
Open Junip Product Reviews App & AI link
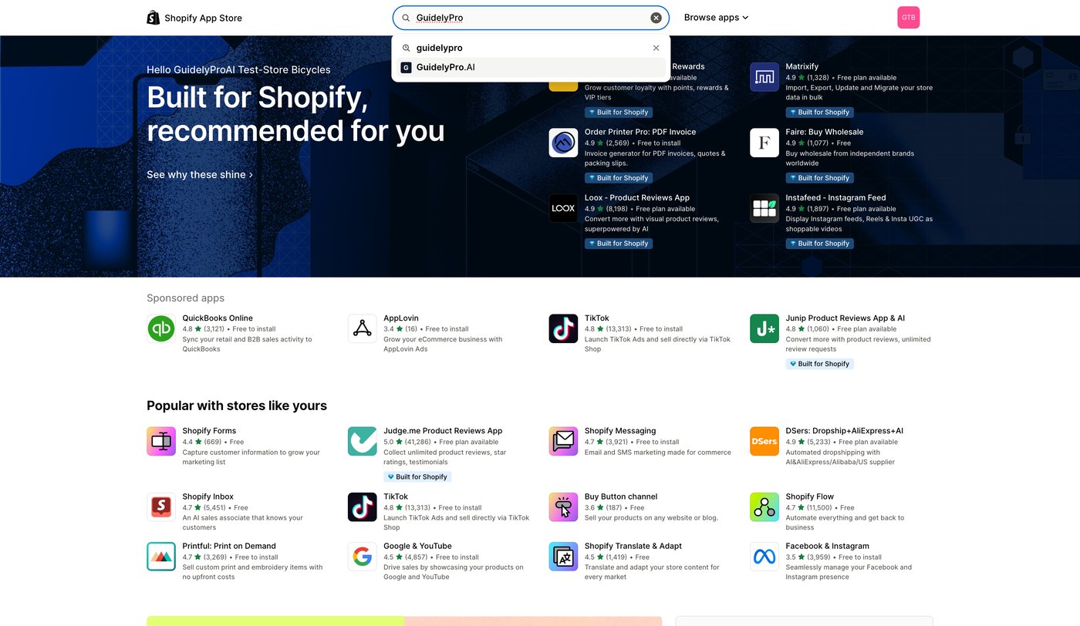click(845, 318)
